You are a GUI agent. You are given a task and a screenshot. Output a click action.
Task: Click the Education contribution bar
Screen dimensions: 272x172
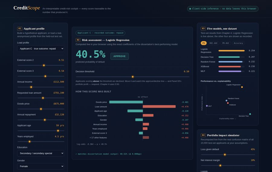(148, 115)
